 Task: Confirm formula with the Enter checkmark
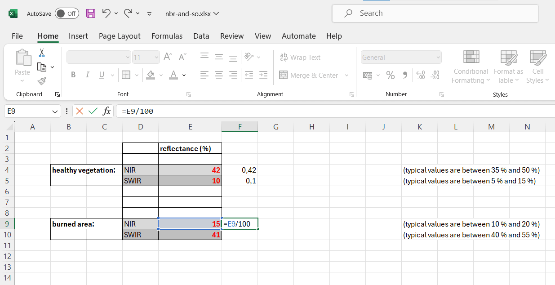(x=93, y=111)
